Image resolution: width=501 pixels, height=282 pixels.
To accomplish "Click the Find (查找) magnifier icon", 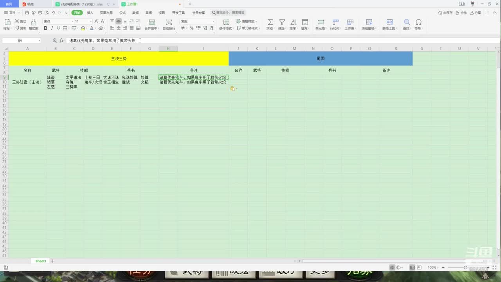I will [407, 22].
